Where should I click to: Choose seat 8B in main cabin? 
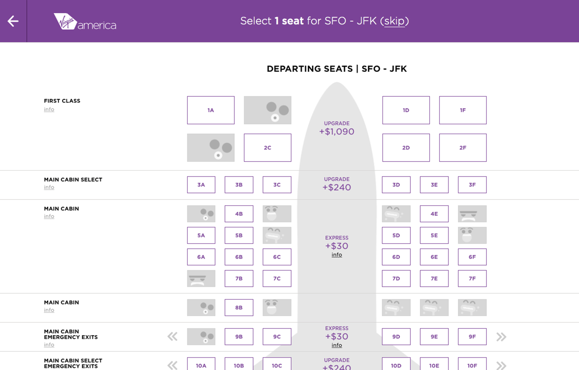239,308
